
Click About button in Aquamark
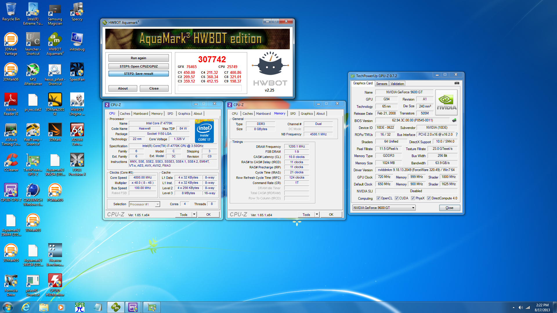123,88
